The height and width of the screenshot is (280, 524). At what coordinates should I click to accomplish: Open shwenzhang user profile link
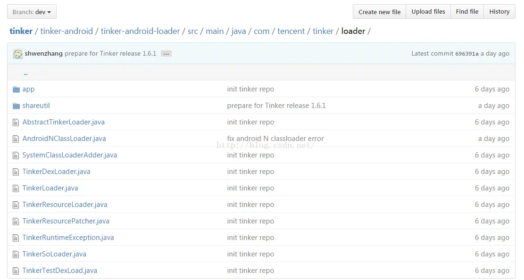tap(43, 53)
